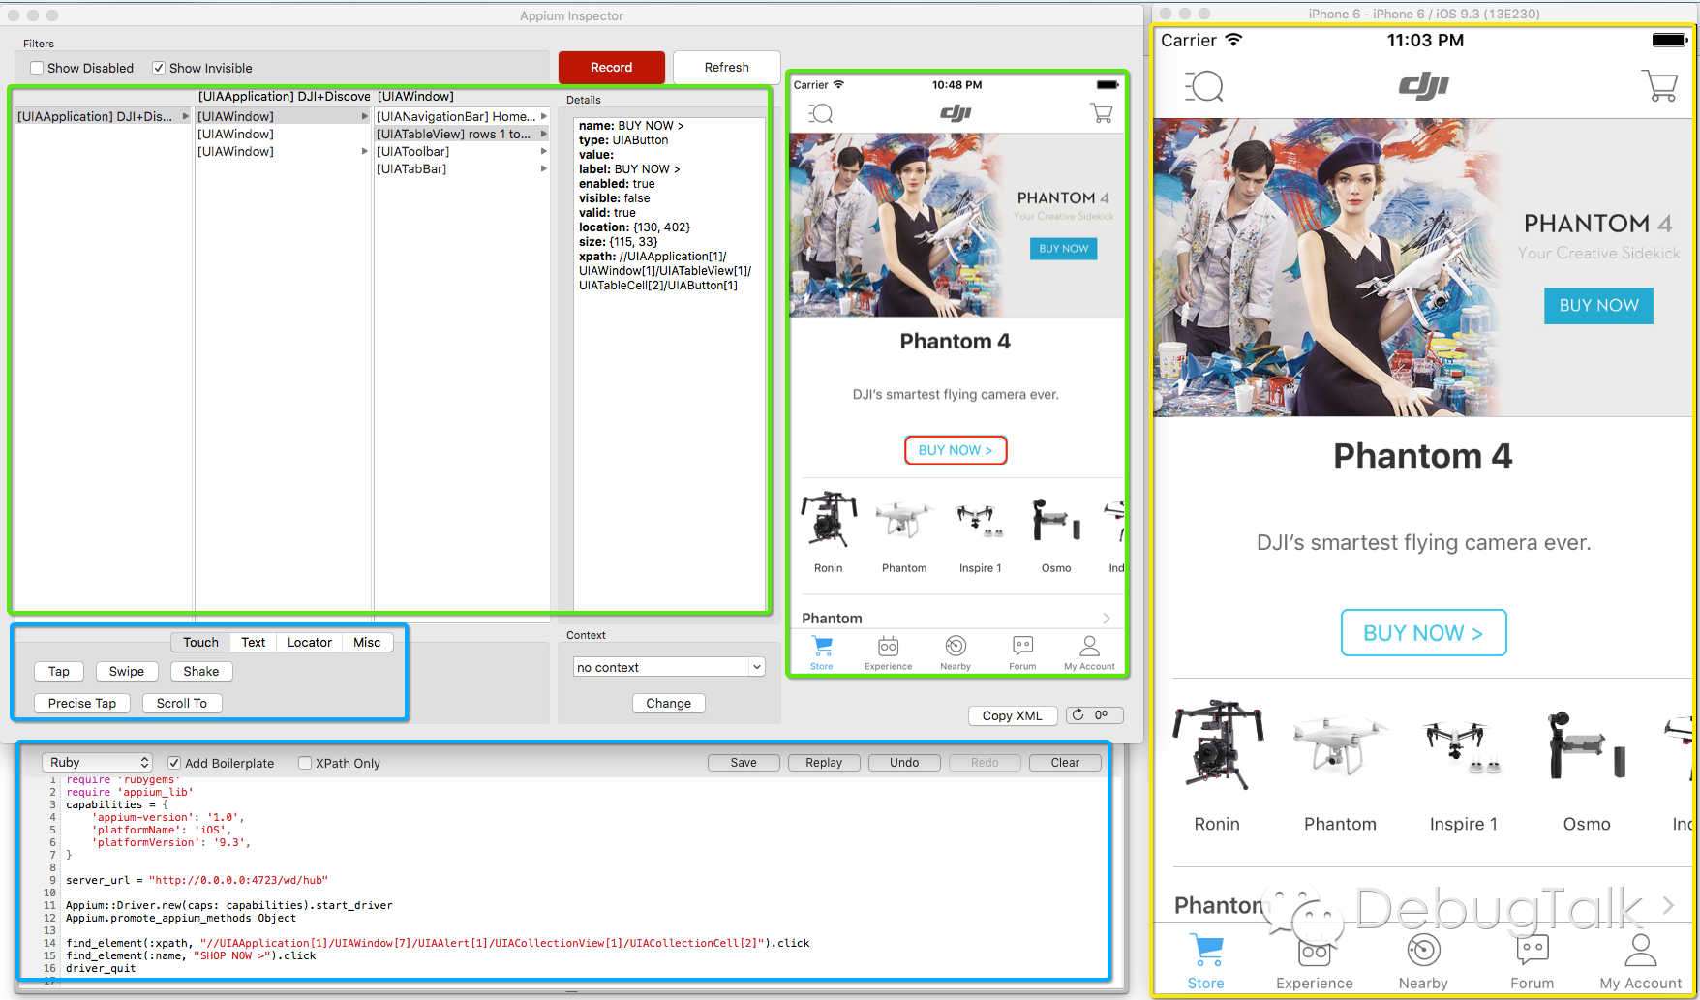This screenshot has width=1700, height=1000.
Task: Click Osmo image in Inspector preview
Action: coord(1055,520)
